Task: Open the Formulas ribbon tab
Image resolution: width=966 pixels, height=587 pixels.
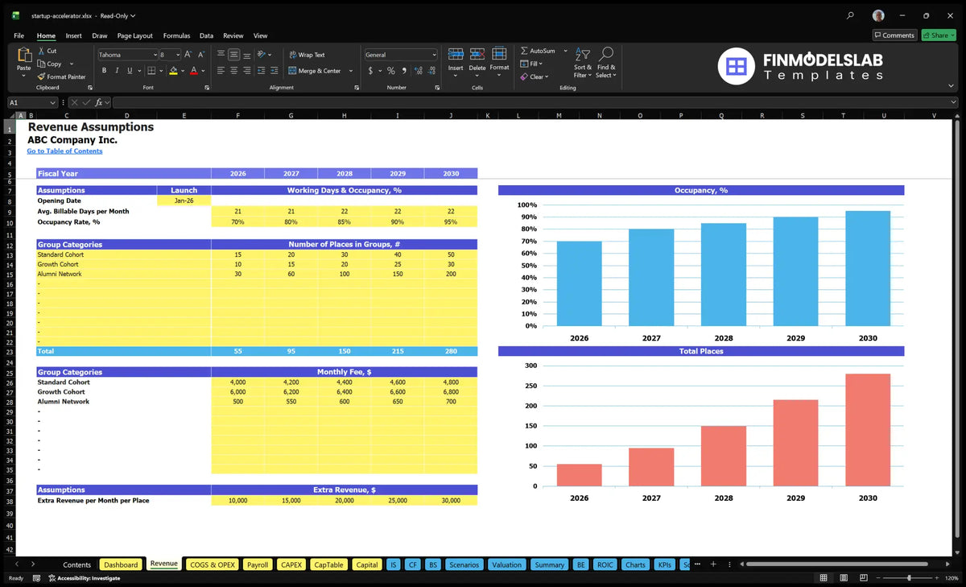Action: tap(176, 35)
